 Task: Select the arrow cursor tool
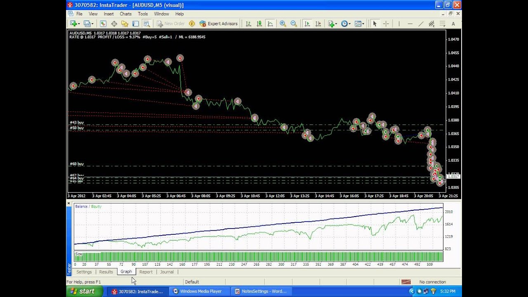point(375,24)
